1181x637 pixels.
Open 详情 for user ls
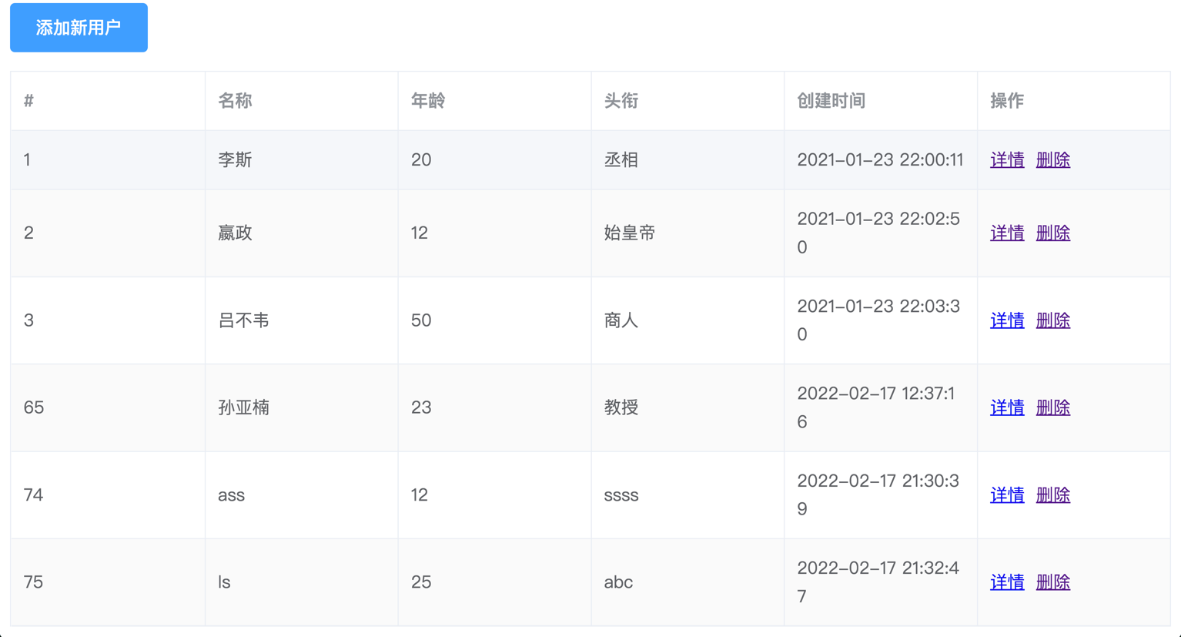[1007, 582]
